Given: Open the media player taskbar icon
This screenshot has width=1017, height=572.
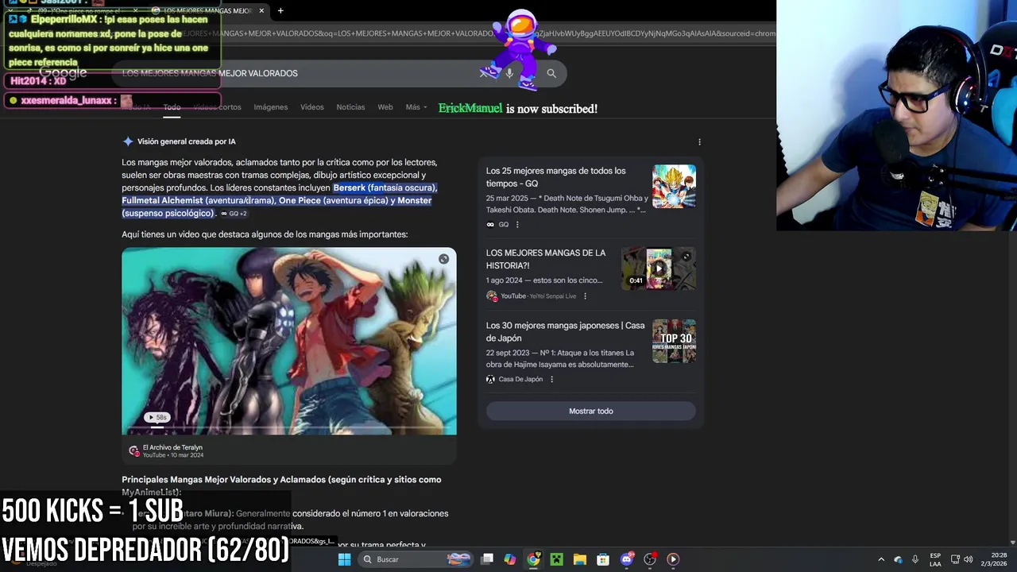Looking at the screenshot, I should click(x=673, y=559).
